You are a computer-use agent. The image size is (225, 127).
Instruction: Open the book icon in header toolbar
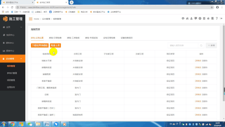click(x=212, y=18)
